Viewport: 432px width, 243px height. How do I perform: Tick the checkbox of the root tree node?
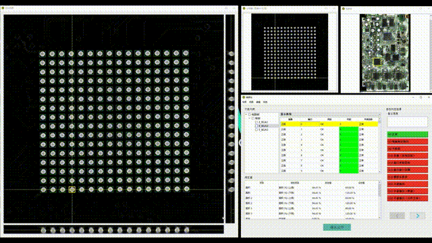coord(250,115)
